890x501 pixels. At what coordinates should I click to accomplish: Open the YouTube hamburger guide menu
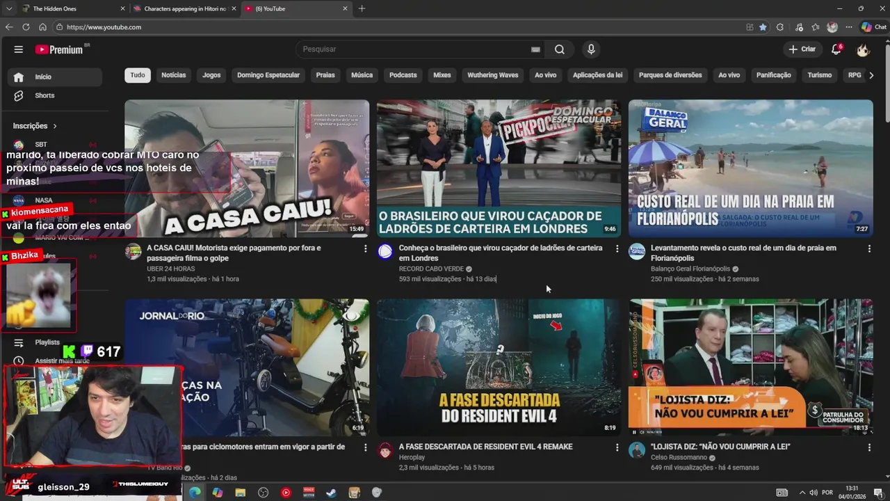[19, 49]
